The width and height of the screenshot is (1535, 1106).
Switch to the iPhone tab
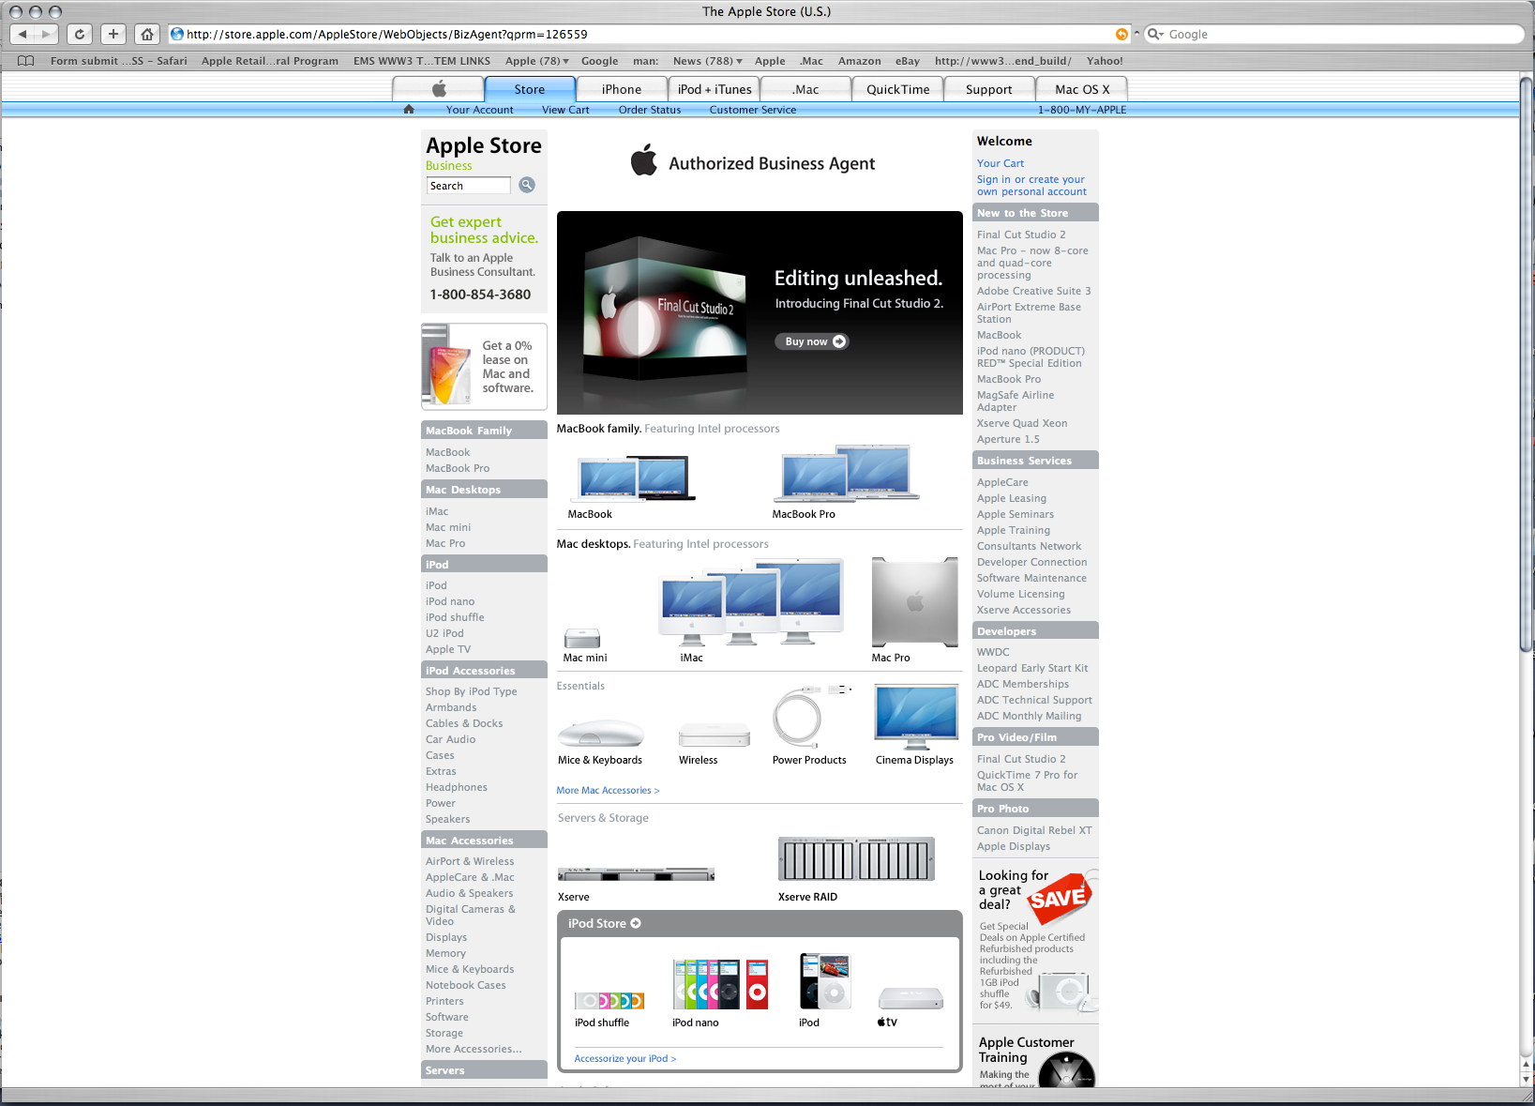(622, 89)
